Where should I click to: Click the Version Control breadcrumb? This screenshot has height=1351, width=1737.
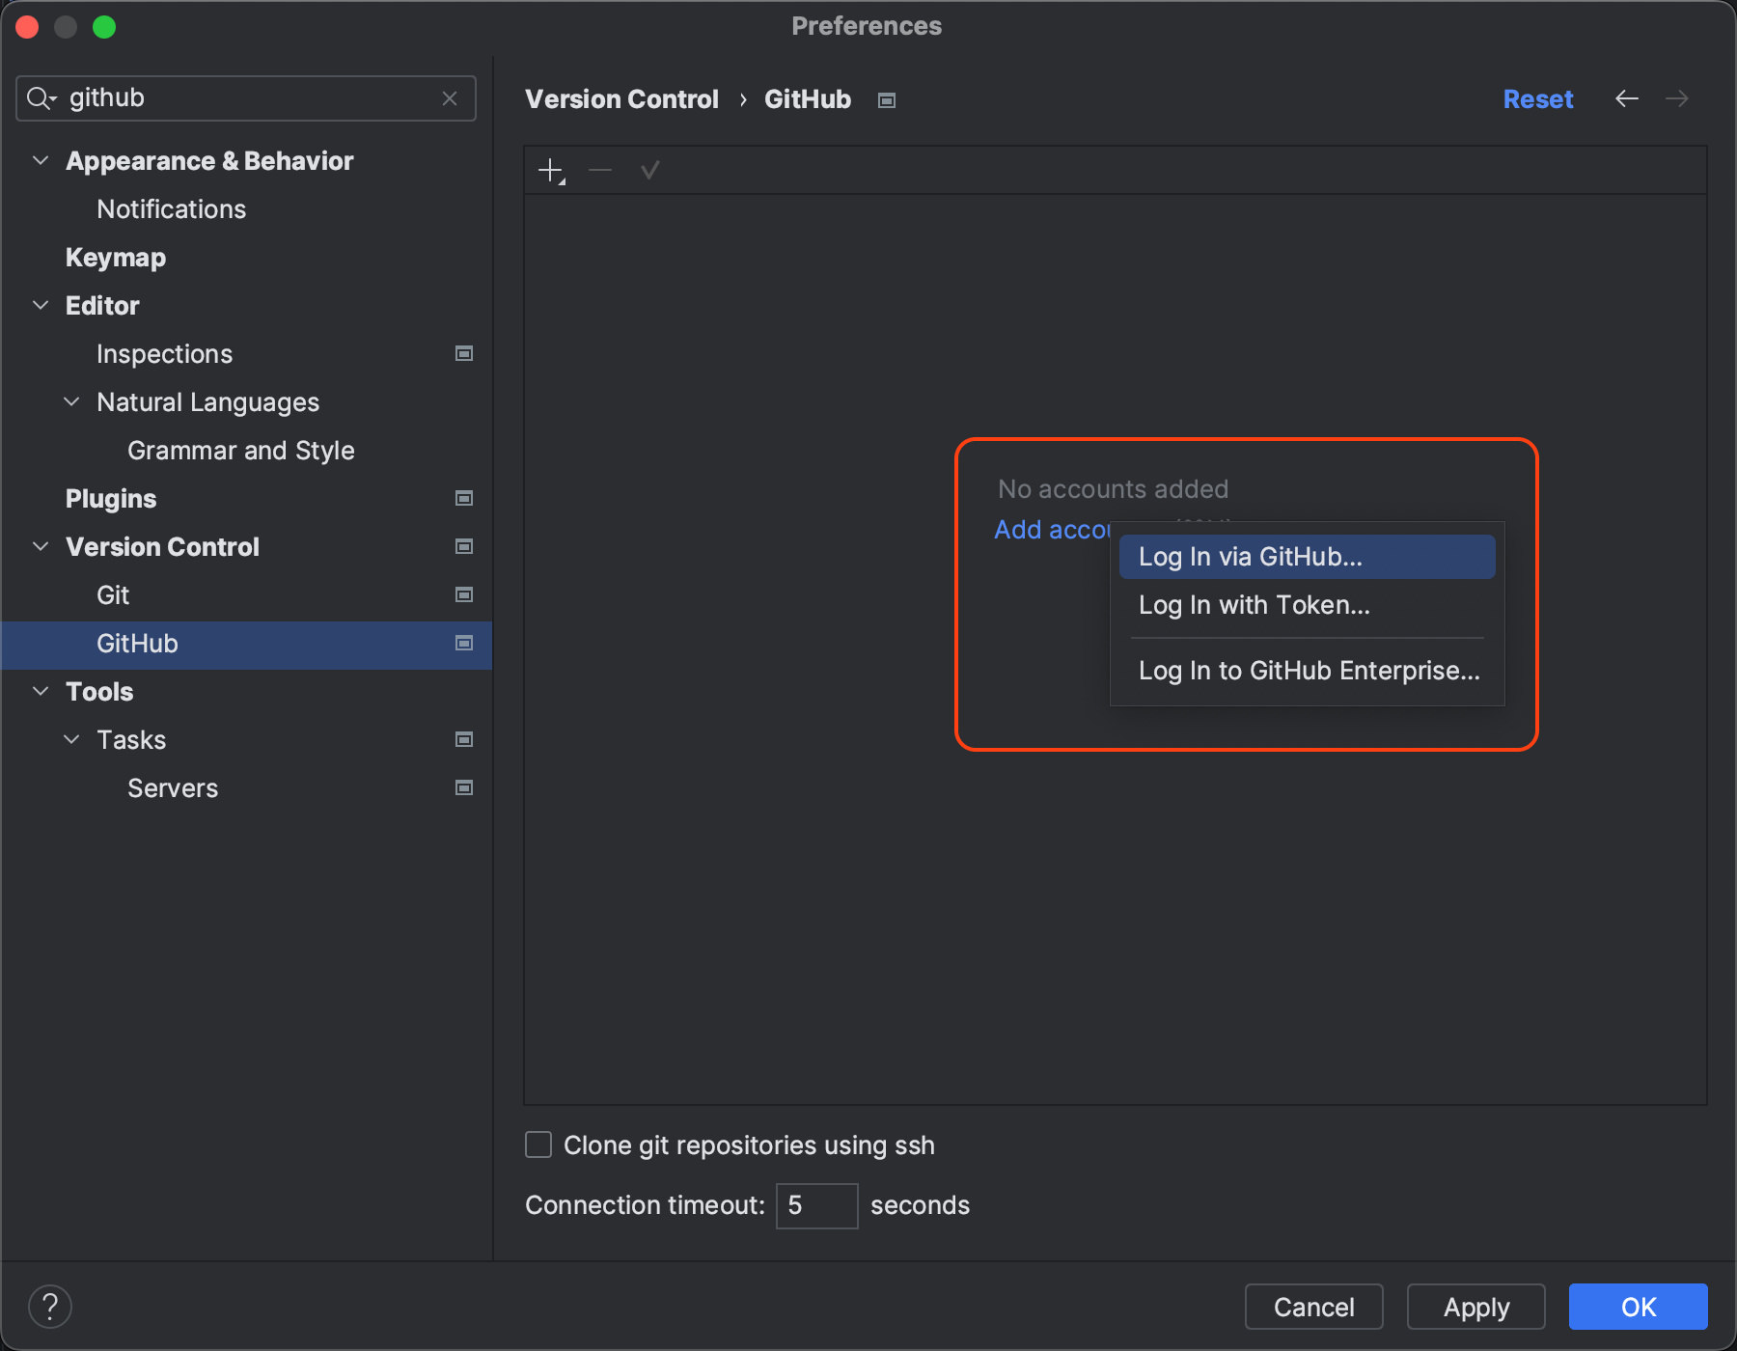pos(621,99)
